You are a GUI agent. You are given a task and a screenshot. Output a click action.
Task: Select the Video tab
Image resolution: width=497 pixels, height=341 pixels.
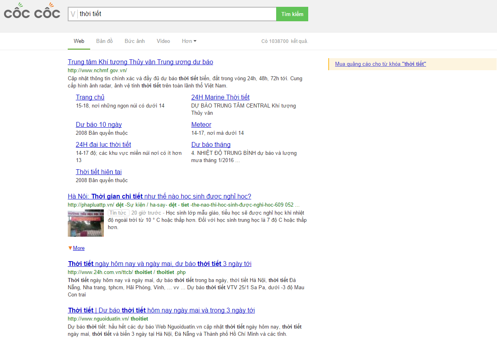point(163,41)
